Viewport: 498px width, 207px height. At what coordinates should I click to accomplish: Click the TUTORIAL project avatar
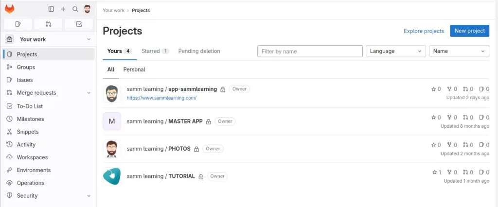coord(112,176)
